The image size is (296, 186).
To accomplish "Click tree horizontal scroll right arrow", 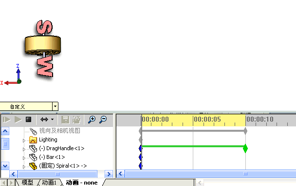I will click(x=109, y=174).
